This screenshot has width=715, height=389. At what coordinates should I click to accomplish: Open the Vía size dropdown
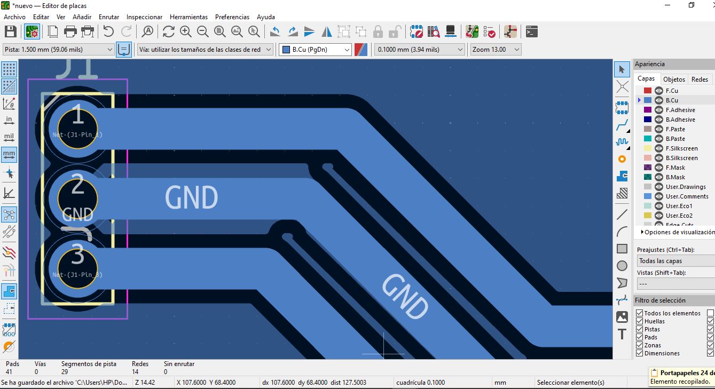pyautogui.click(x=205, y=50)
